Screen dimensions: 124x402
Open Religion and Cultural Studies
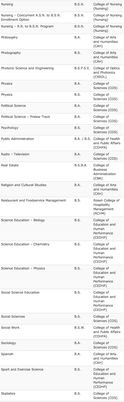(x=24, y=185)
